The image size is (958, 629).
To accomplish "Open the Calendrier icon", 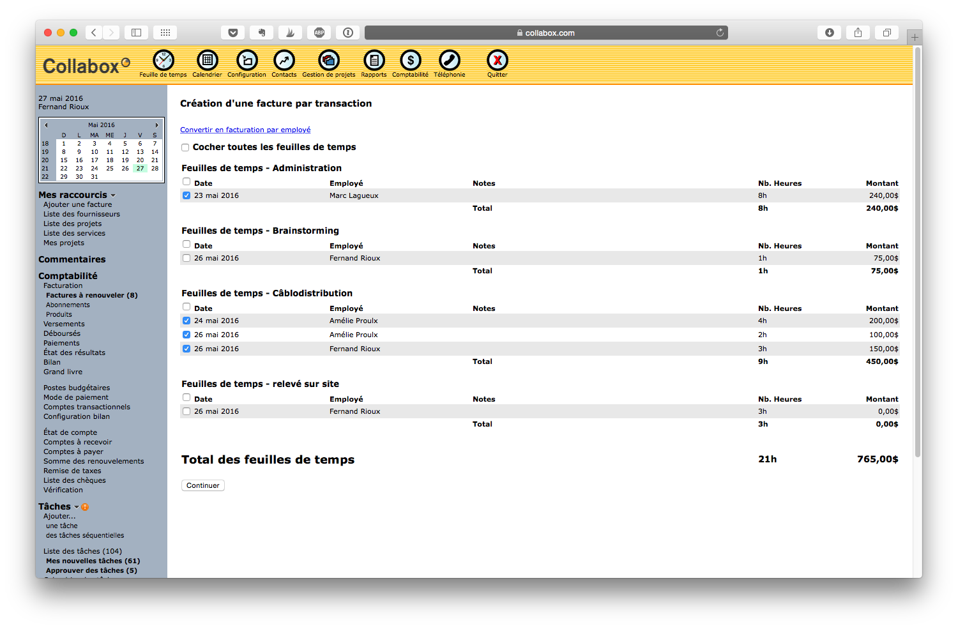I will [x=208, y=60].
